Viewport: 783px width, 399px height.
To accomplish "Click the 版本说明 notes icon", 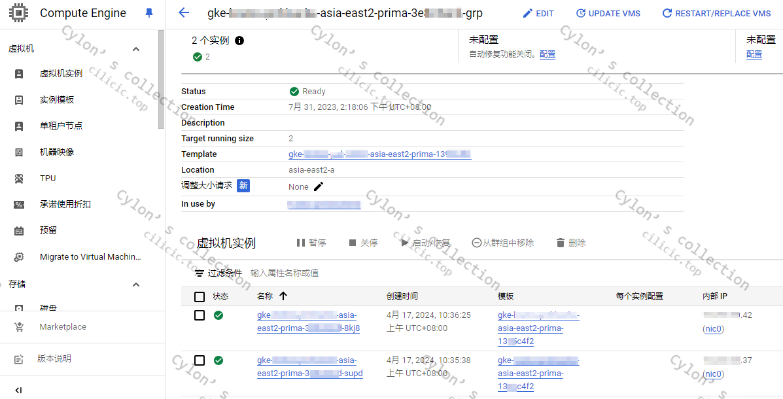I will click(19, 359).
